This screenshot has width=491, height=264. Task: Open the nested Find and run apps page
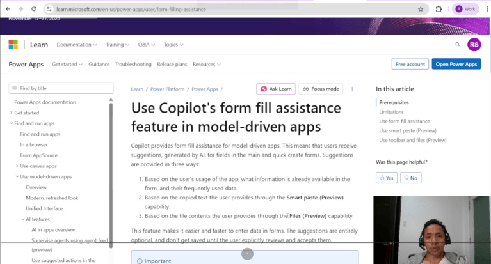point(40,134)
